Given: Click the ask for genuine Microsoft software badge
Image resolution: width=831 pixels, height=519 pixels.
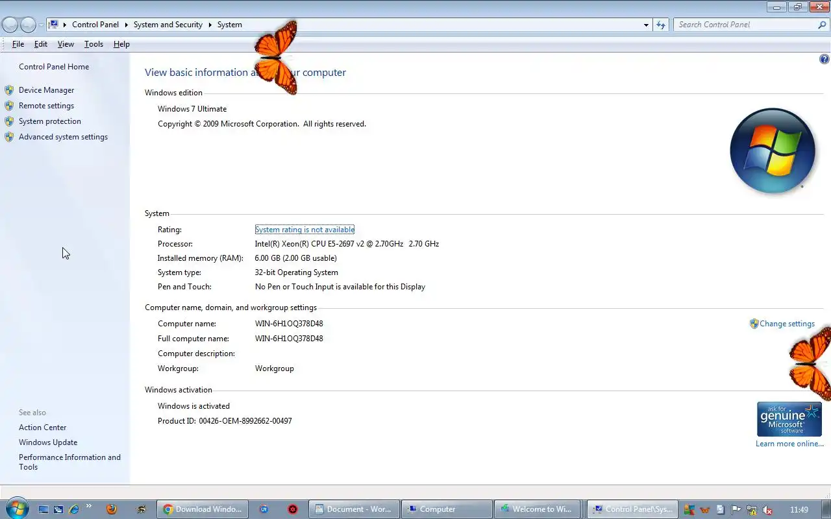Looking at the screenshot, I should (x=789, y=419).
